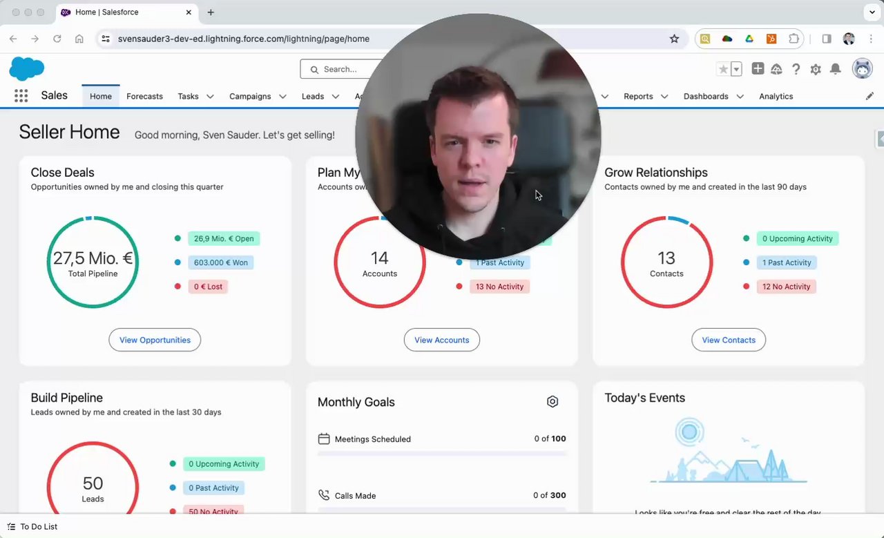Go to browser home page icon

[x=79, y=39]
